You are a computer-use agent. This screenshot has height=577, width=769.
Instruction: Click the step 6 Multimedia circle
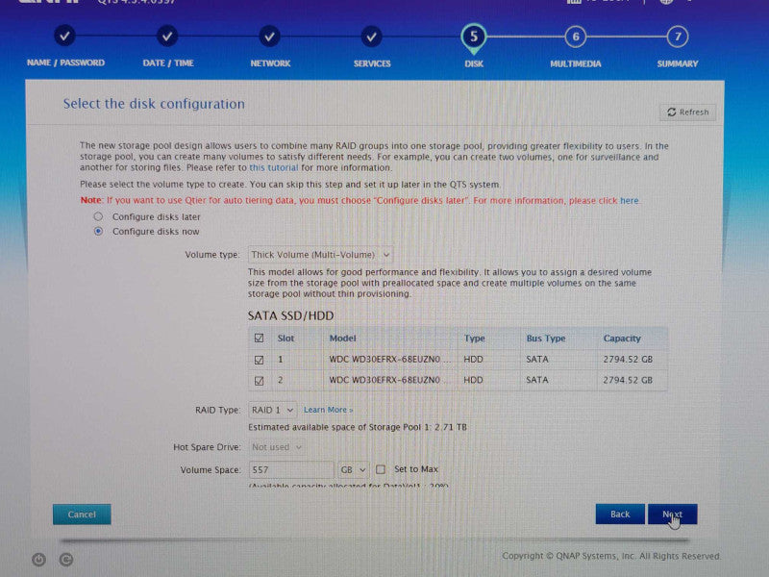(575, 37)
